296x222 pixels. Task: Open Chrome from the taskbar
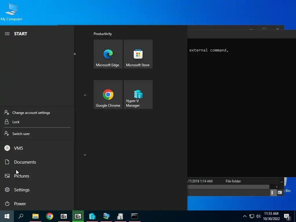[50, 216]
